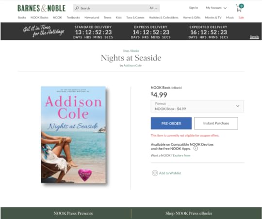Click the Explore Now link
This screenshot has width=262, height=219.
tap(181, 156)
